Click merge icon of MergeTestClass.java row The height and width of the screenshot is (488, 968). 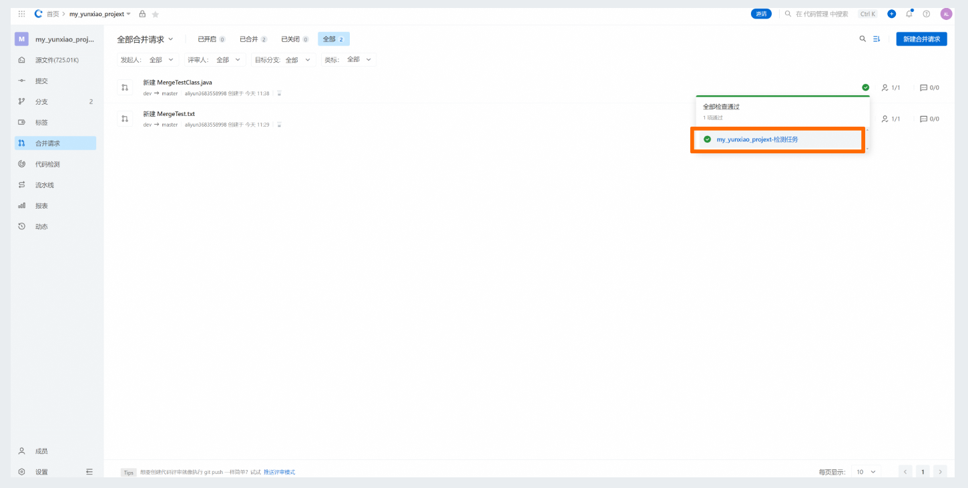(125, 87)
